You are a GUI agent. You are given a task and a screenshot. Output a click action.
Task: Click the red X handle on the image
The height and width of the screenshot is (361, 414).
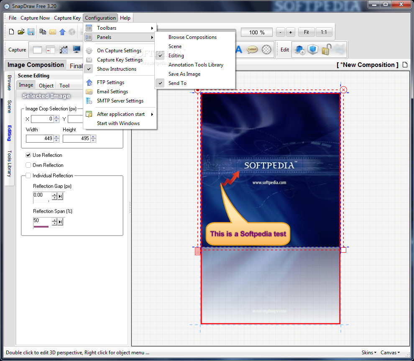pos(343,90)
